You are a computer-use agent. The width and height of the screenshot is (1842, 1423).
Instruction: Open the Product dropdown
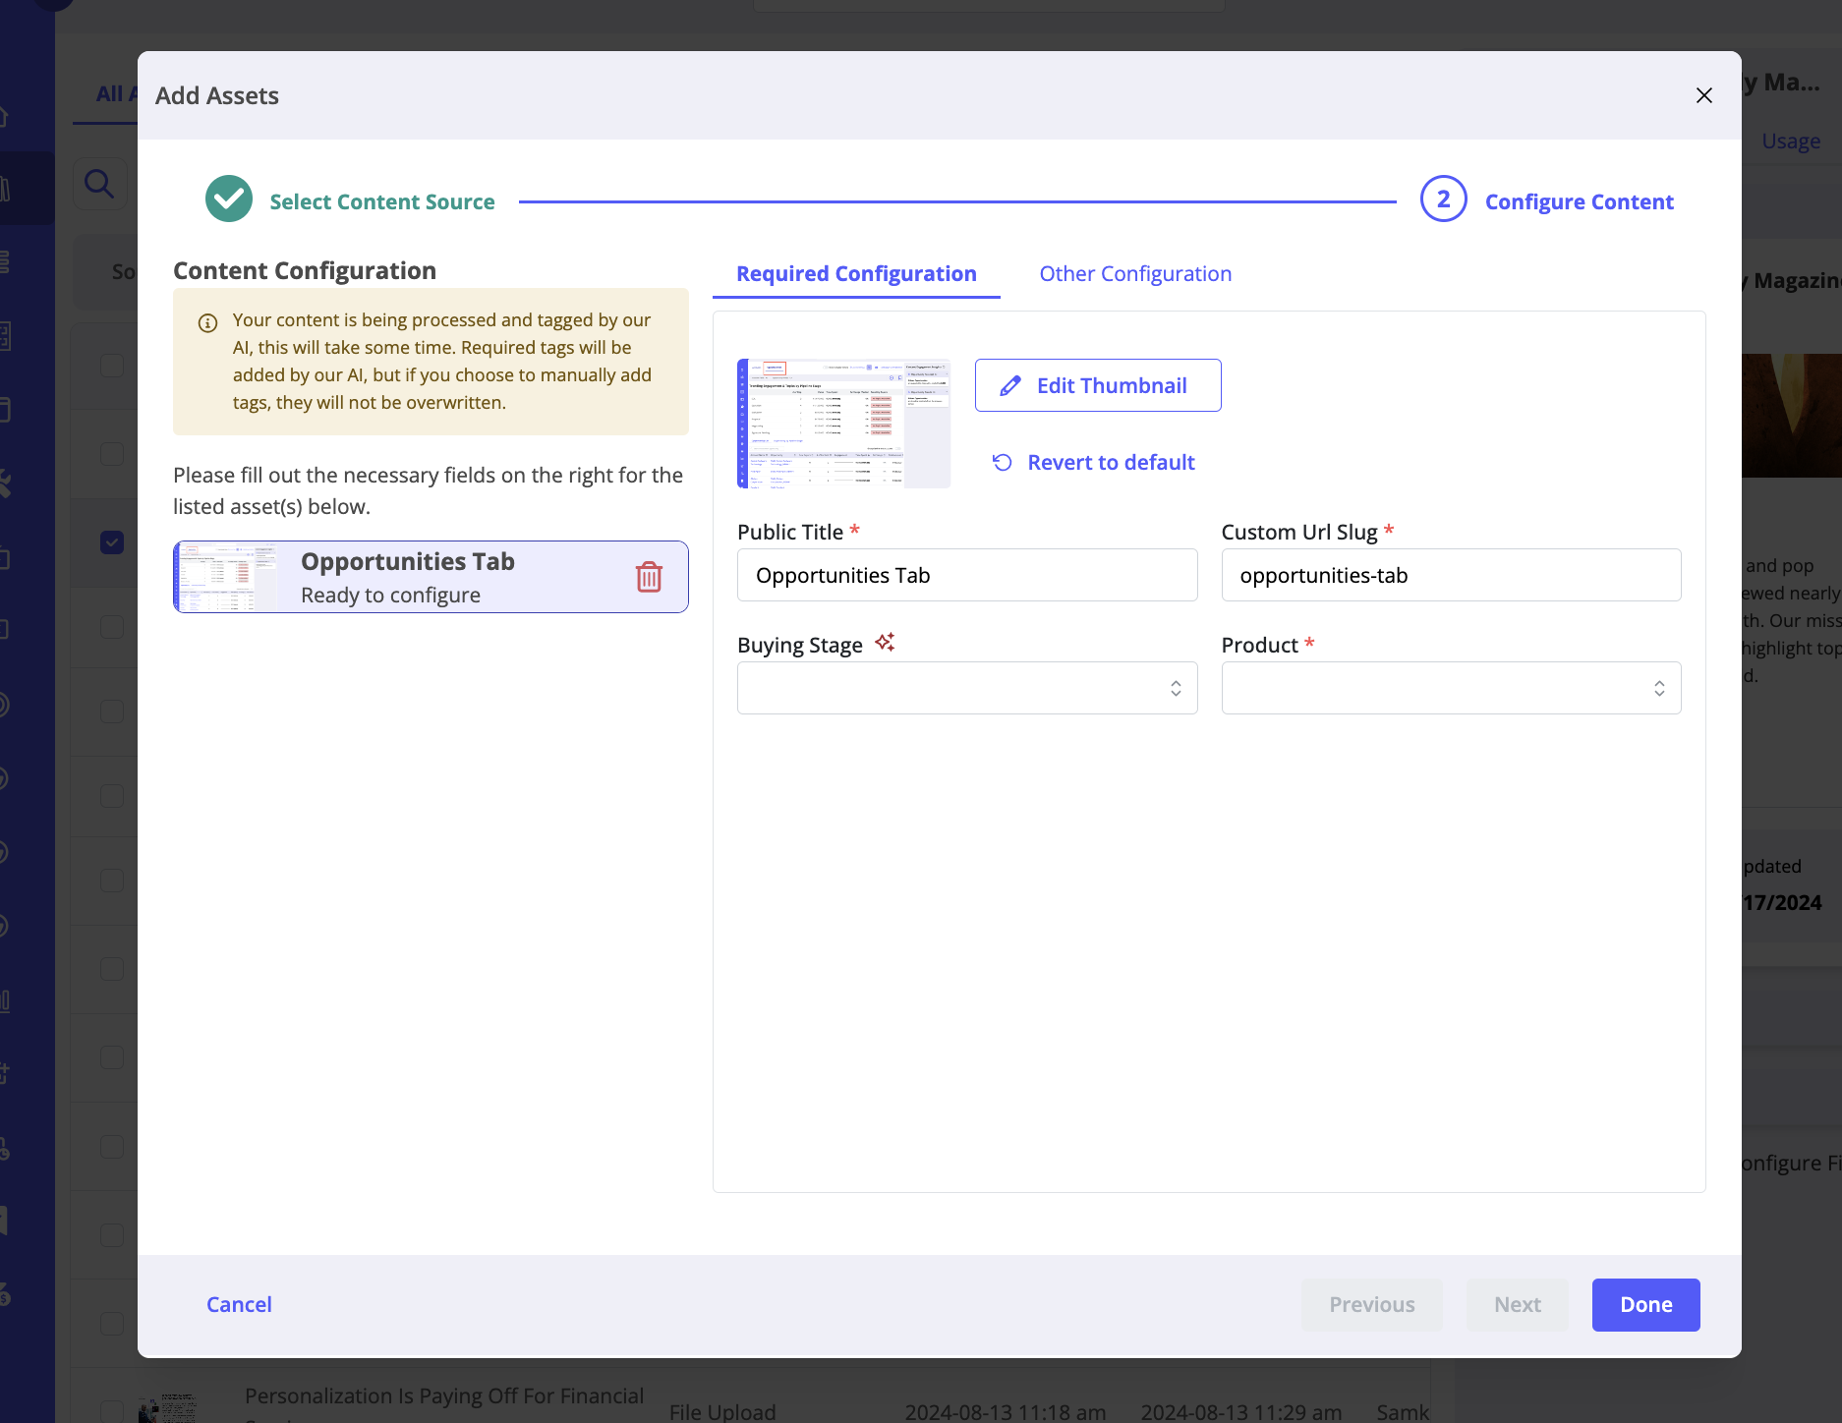(1451, 688)
